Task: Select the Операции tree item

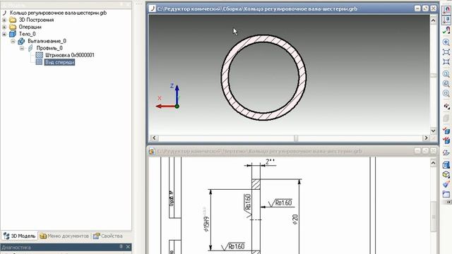Action: click(30, 27)
